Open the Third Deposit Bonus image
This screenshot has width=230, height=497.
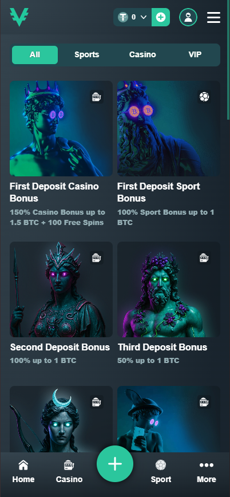click(x=169, y=289)
